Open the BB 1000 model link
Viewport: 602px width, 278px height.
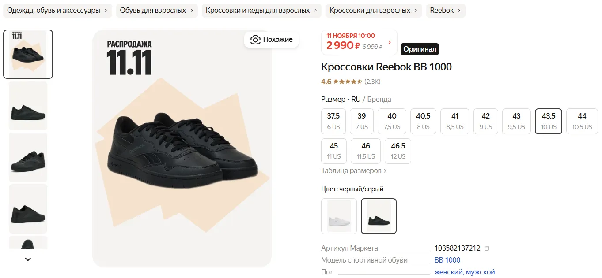coord(447,260)
